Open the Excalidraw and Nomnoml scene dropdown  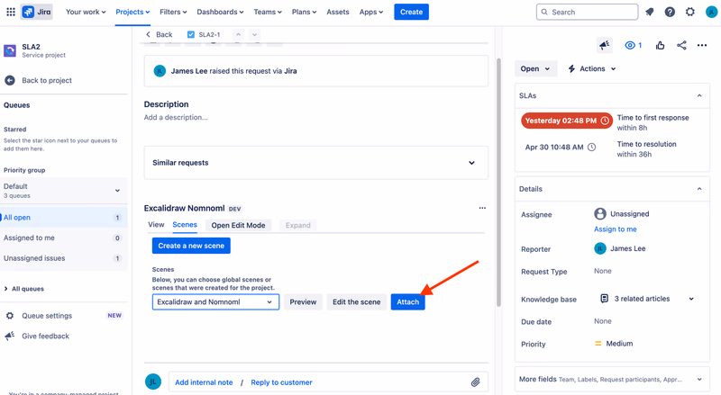pyautogui.click(x=215, y=301)
